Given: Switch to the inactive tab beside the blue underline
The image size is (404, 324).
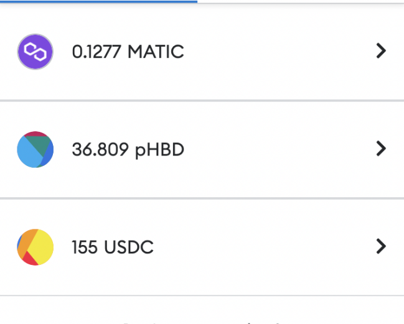Looking at the screenshot, I should click(301, 2).
